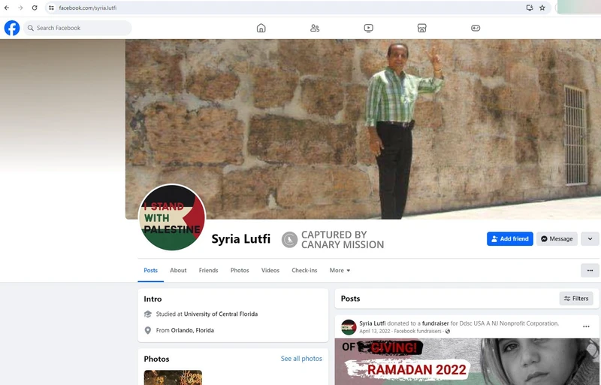Click the Syria Lutfi profile name heading
The height and width of the screenshot is (385, 601).
coord(240,239)
